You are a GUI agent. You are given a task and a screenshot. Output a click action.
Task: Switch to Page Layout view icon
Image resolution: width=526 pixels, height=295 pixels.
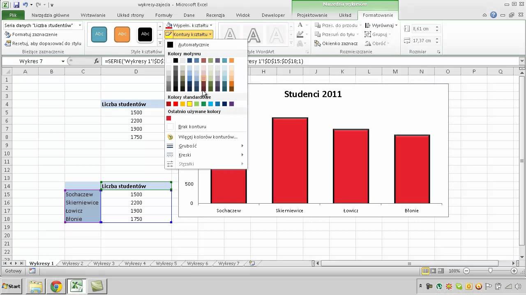(433, 271)
